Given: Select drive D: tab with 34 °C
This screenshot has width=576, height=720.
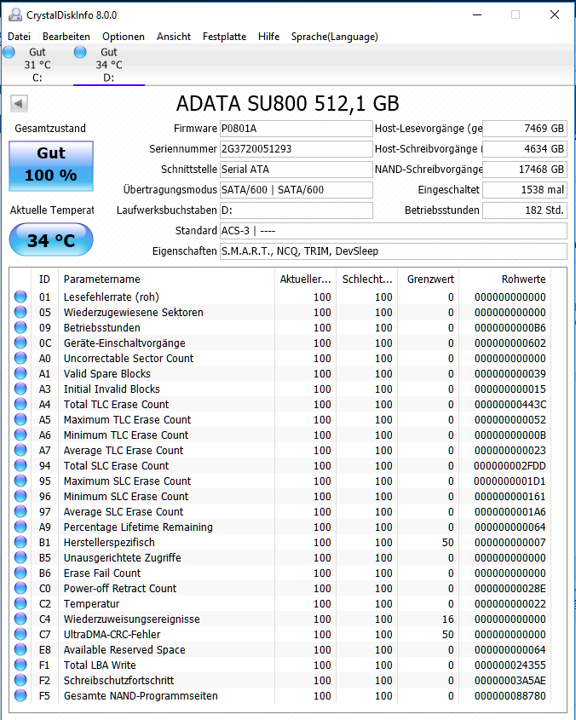Looking at the screenshot, I should tap(109, 65).
